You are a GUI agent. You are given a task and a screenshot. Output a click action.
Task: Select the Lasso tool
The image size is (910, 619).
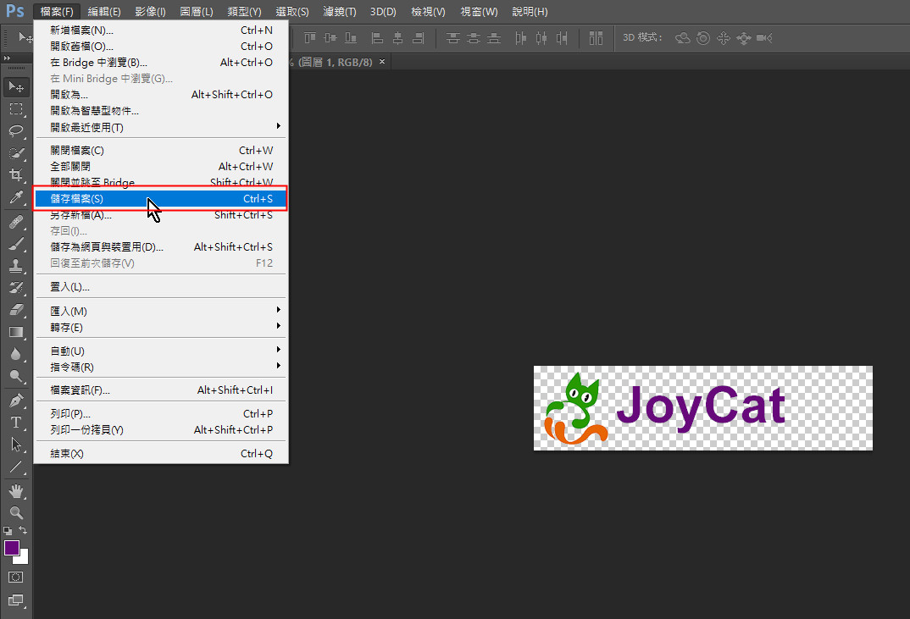tap(16, 131)
